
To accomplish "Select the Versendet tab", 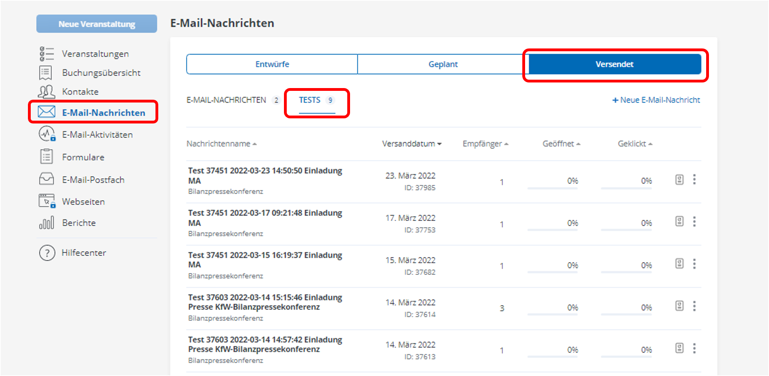I will pos(614,64).
